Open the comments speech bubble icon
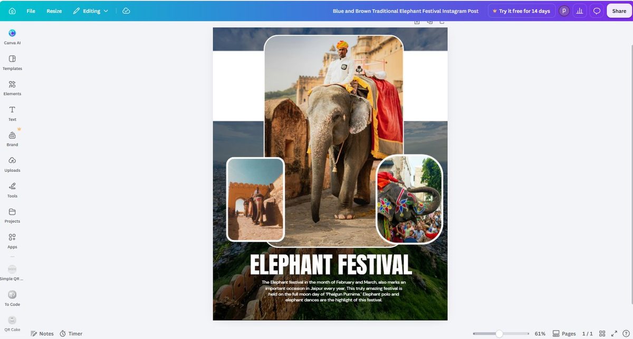 pyautogui.click(x=597, y=11)
